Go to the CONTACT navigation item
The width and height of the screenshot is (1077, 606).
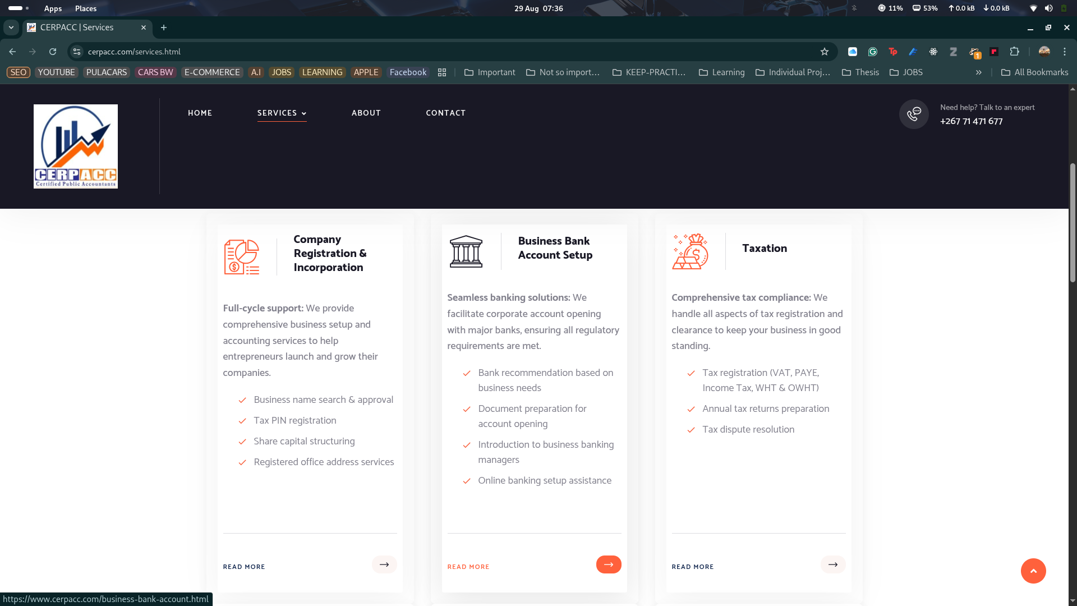tap(446, 113)
